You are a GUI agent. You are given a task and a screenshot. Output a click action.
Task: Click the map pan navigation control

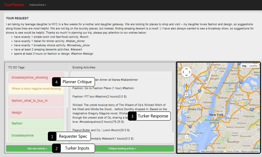coord(186,72)
